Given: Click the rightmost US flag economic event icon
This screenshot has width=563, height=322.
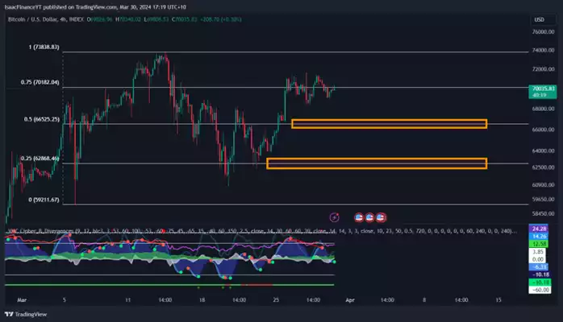Looking at the screenshot, I should pos(381,217).
